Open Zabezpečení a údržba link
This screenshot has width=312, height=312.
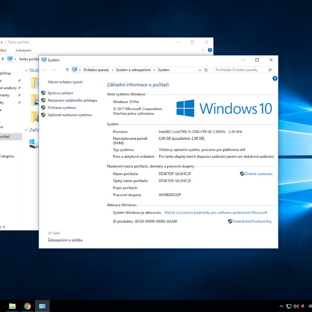pos(65,240)
